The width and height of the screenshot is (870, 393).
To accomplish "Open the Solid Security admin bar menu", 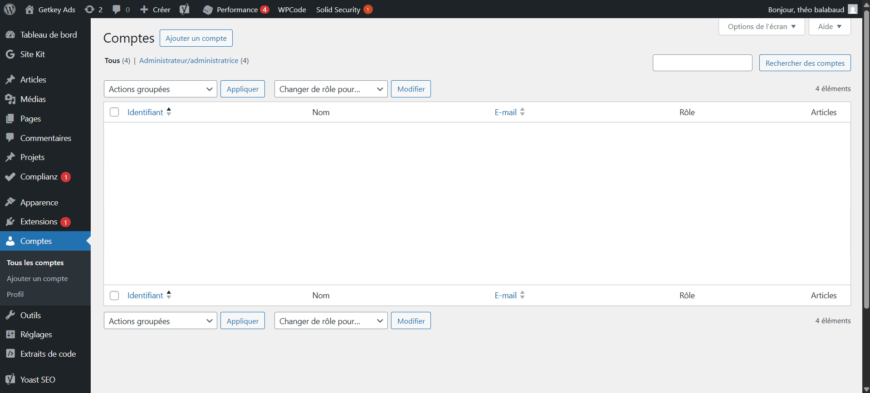I will click(344, 10).
